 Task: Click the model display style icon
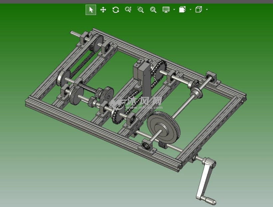pyautogui.click(x=182, y=10)
